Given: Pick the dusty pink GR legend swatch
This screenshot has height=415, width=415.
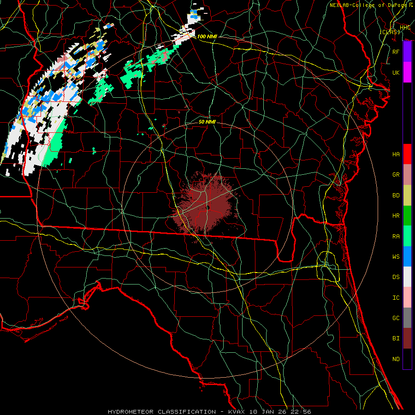Looking at the screenshot, I should coord(407,175).
